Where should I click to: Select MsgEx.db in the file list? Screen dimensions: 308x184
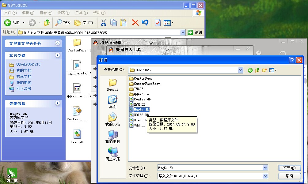point(139,110)
